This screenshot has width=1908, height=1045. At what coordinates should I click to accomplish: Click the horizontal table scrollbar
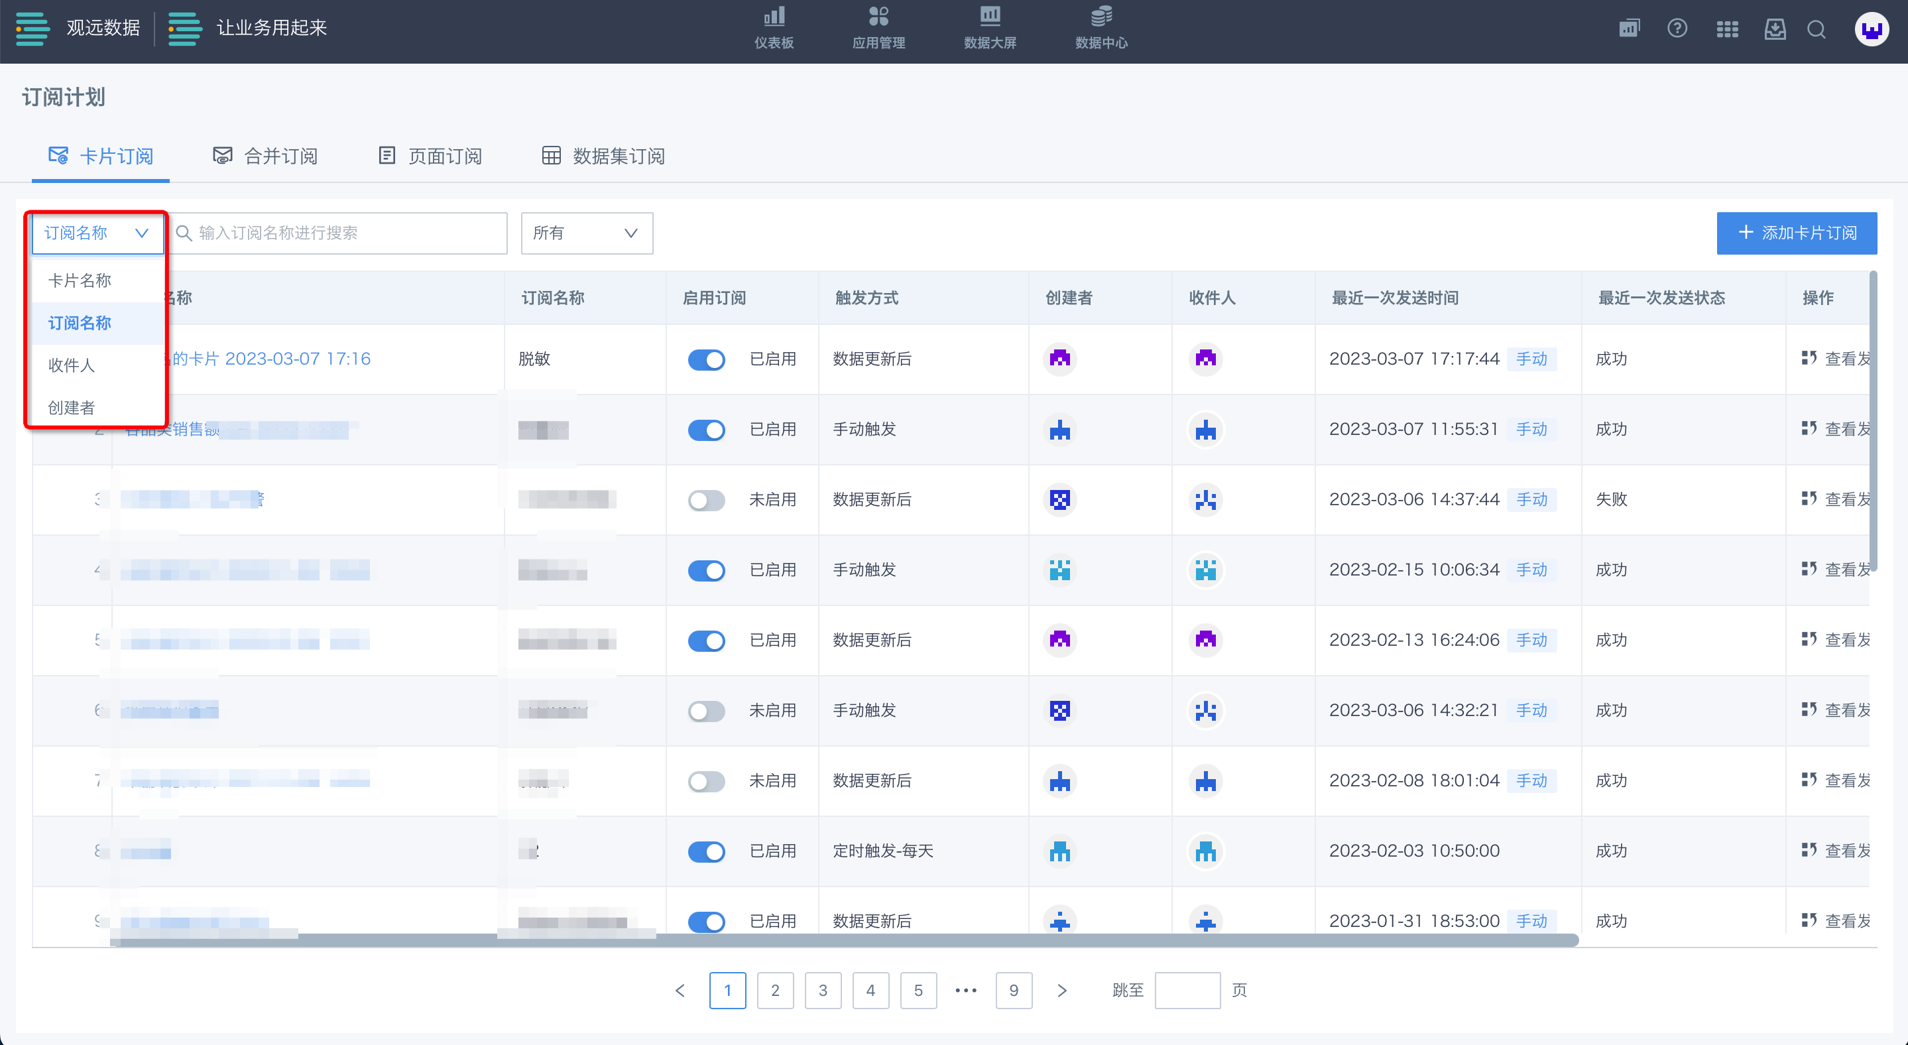[x=845, y=940]
